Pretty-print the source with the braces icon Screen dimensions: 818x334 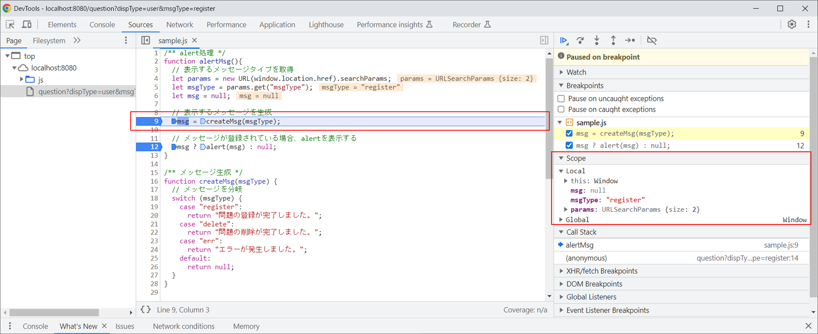coord(146,310)
